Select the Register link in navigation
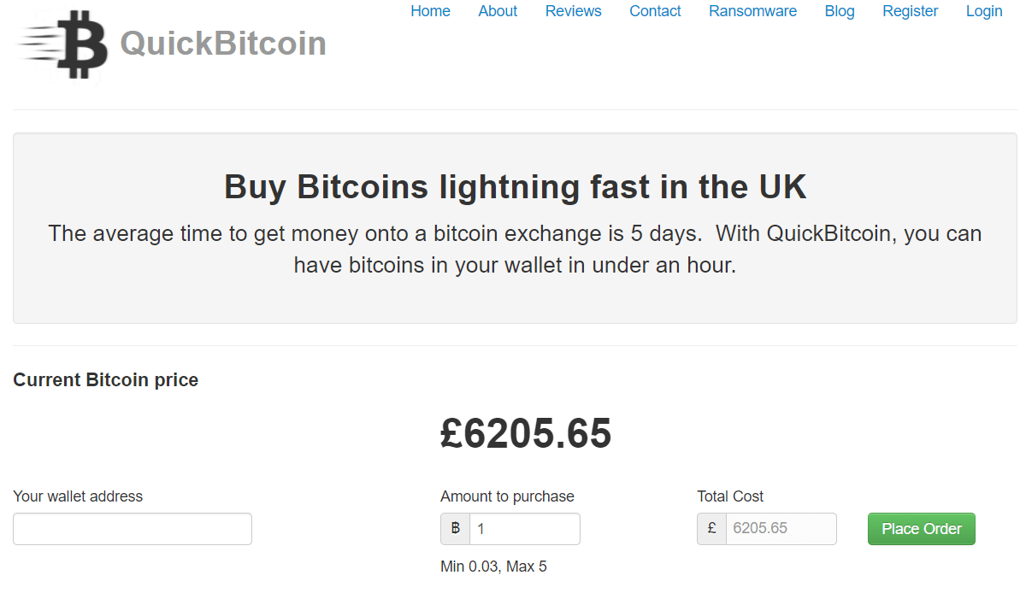Screen dimensions: 1026x593 pos(911,11)
